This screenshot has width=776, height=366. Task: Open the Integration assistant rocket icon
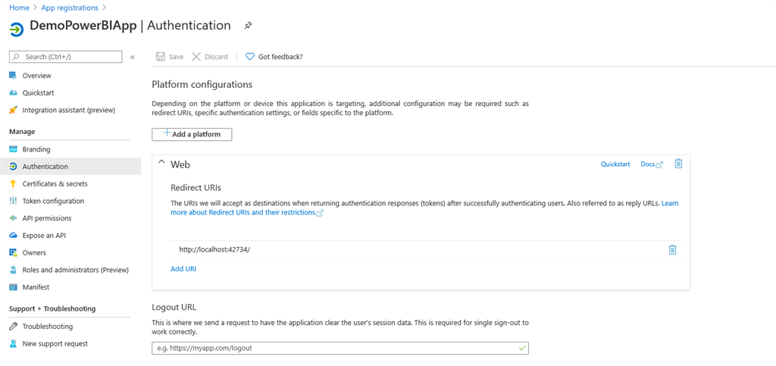(13, 110)
